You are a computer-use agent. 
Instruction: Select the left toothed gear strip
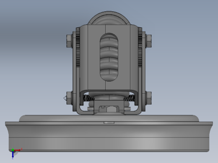[x=78, y=47]
